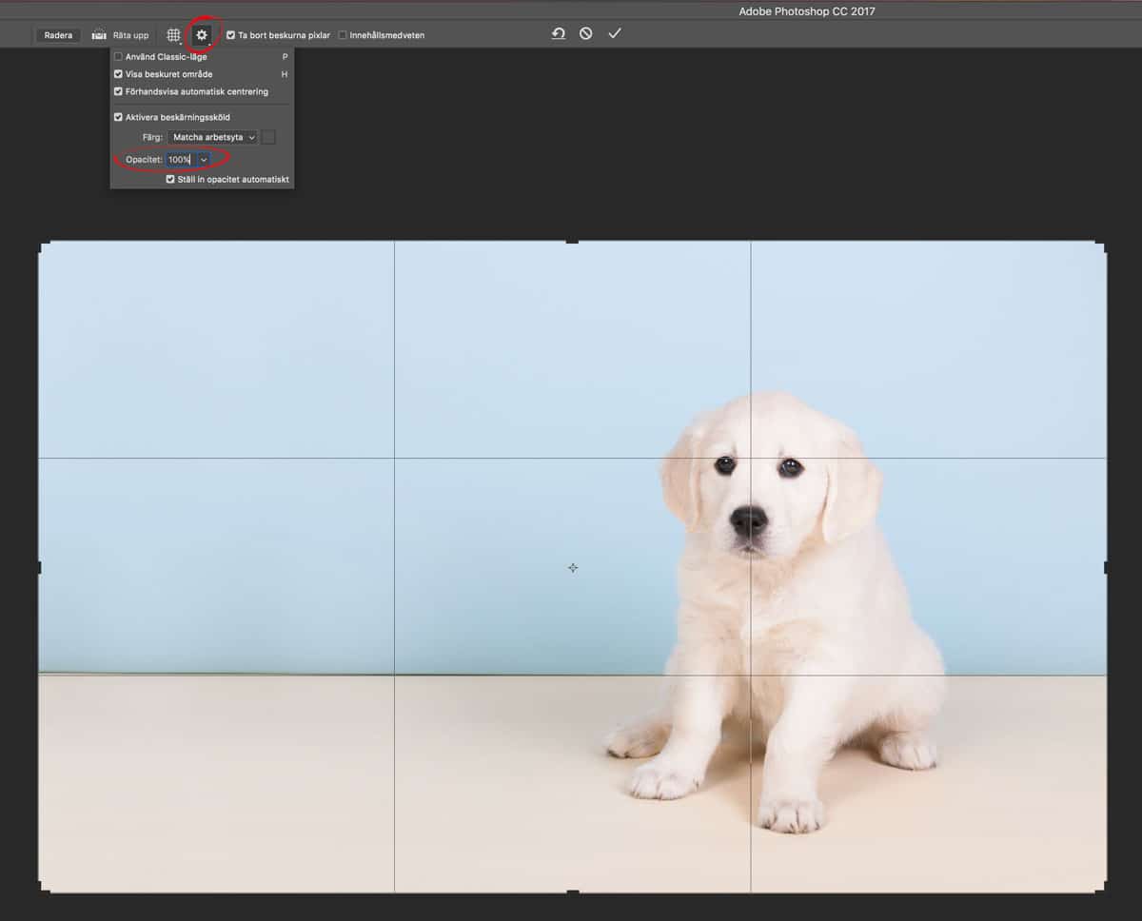Enable Använd Classic-läge option

pyautogui.click(x=118, y=57)
